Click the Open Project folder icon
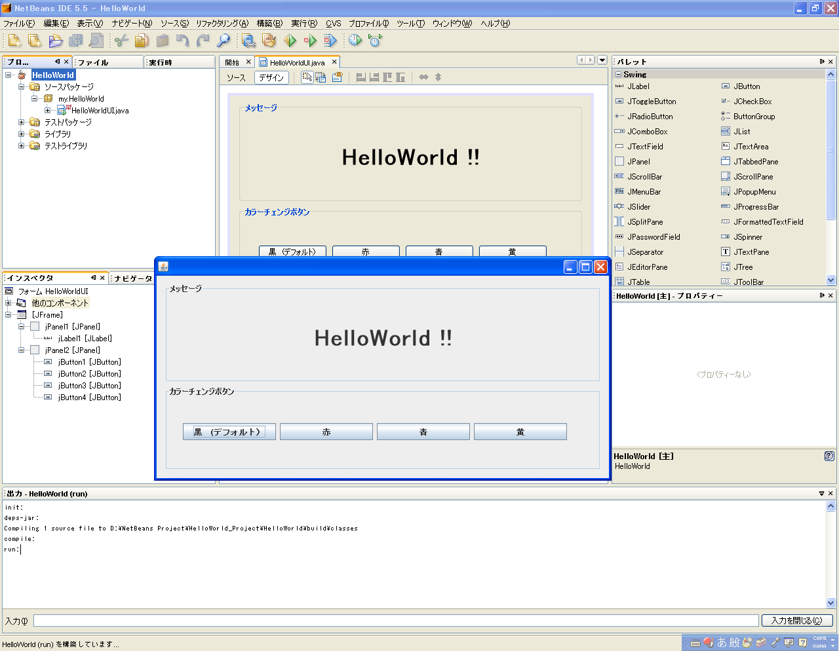839x651 pixels. coord(56,41)
